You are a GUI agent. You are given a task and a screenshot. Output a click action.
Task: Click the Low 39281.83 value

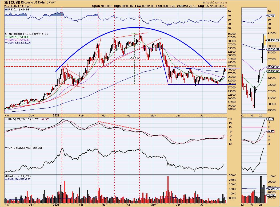coord(145,6)
